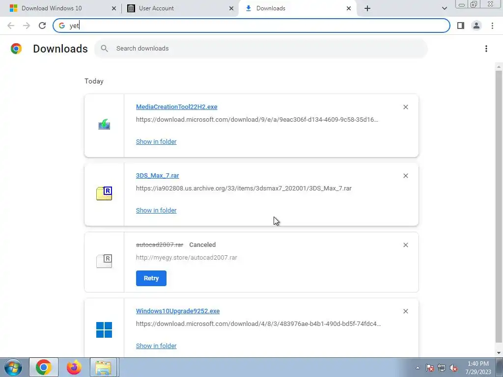
Task: Click the network tray icon
Action: pyautogui.click(x=442, y=368)
